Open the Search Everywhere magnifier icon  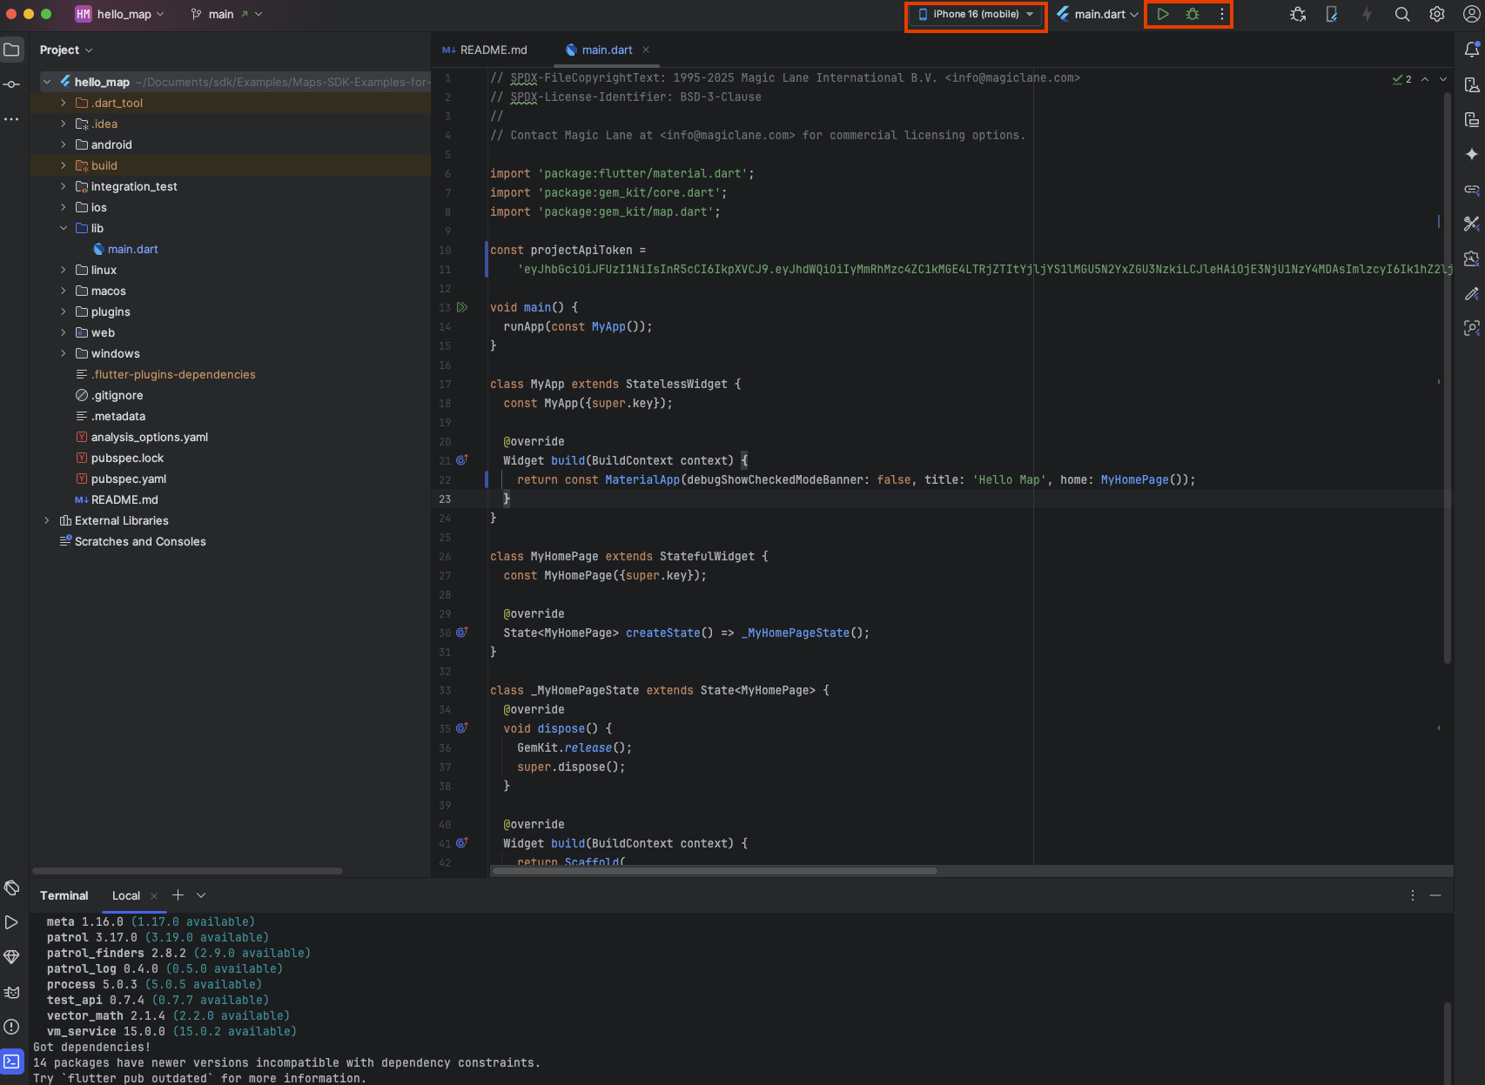click(1401, 14)
